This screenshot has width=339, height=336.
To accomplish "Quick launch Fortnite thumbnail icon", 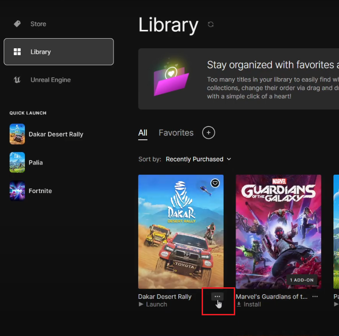I will 17,191.
